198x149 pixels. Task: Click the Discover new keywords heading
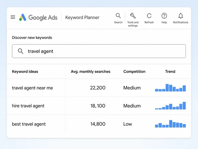tap(32, 38)
